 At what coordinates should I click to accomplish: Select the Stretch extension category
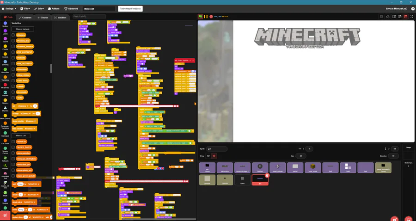click(x=5, y=202)
